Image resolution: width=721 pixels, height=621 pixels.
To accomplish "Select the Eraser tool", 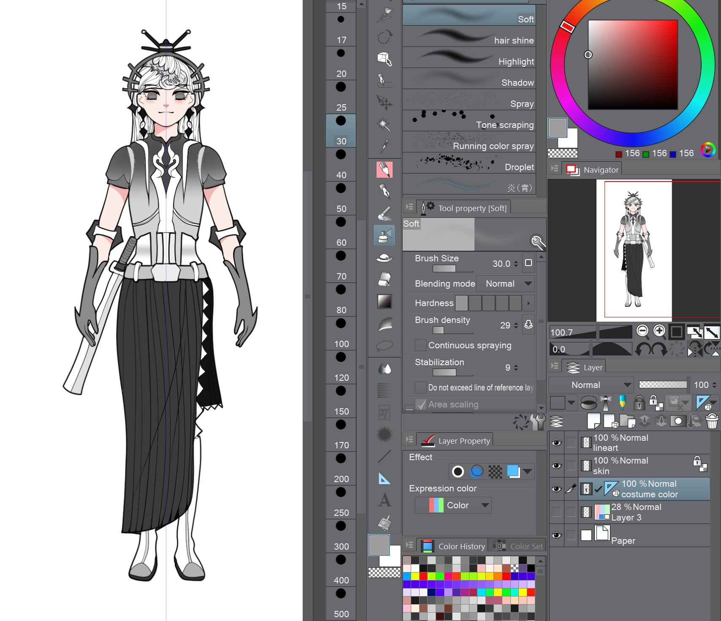I will [385, 279].
